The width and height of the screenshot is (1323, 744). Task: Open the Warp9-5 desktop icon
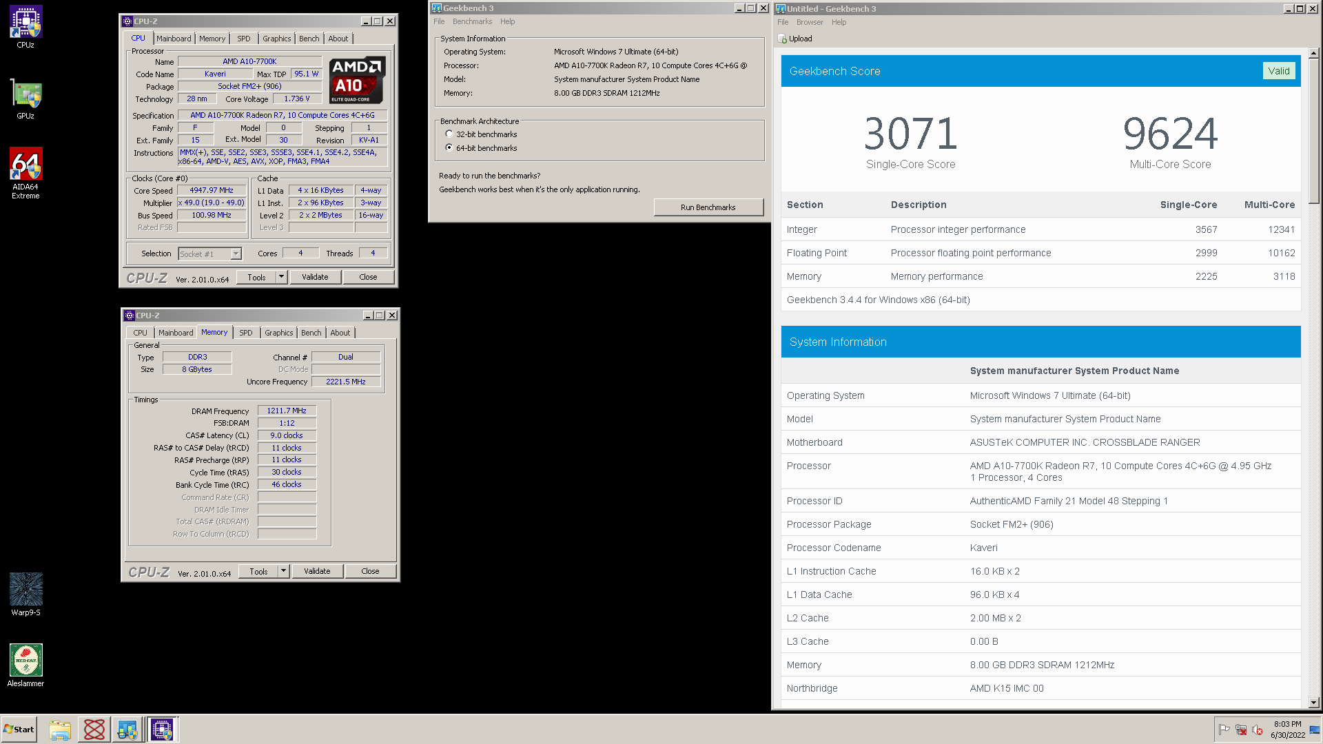pos(25,594)
